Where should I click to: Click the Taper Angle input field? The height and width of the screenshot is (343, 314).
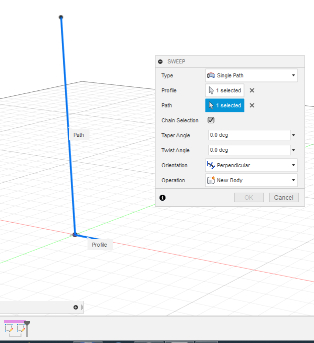click(249, 135)
